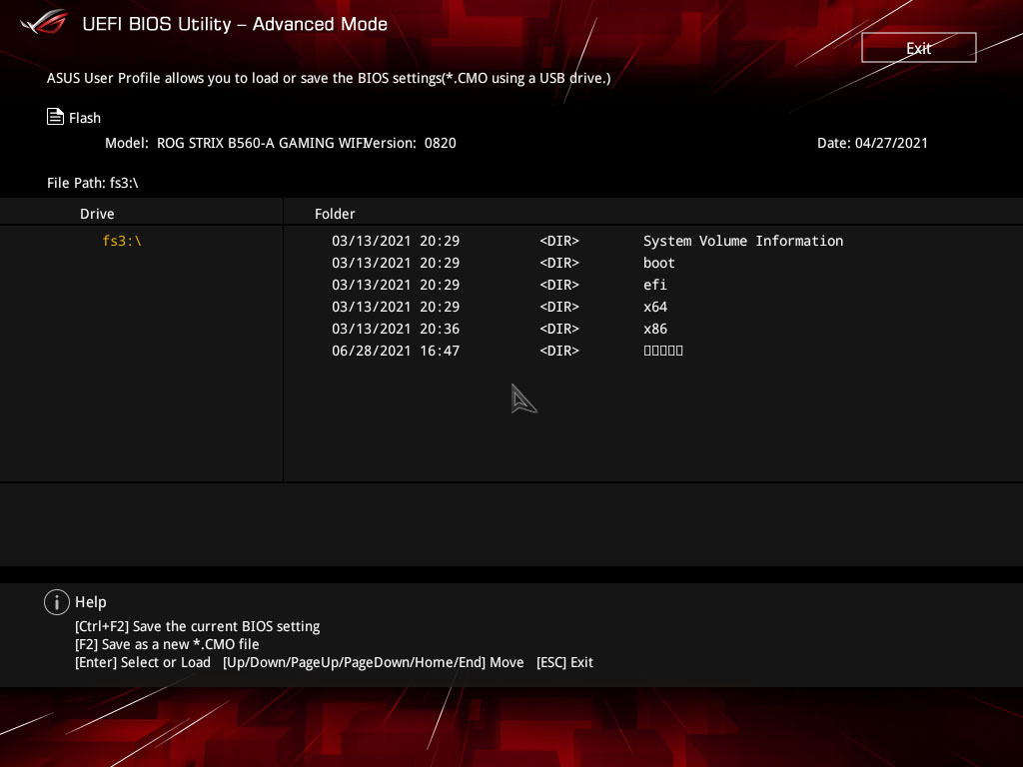Click the F2 save as new CMO hint
The image size is (1023, 767).
pyautogui.click(x=167, y=644)
